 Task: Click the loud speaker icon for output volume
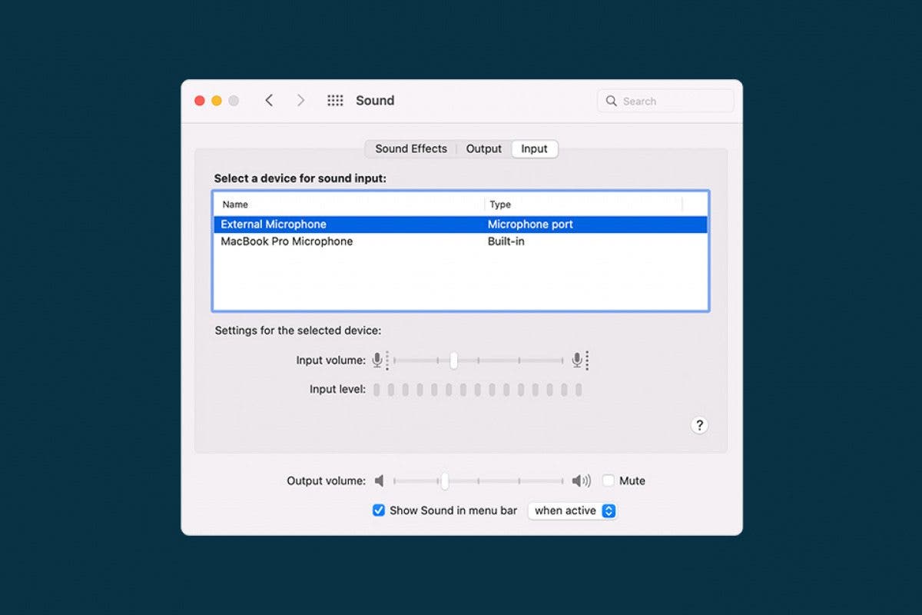click(581, 481)
